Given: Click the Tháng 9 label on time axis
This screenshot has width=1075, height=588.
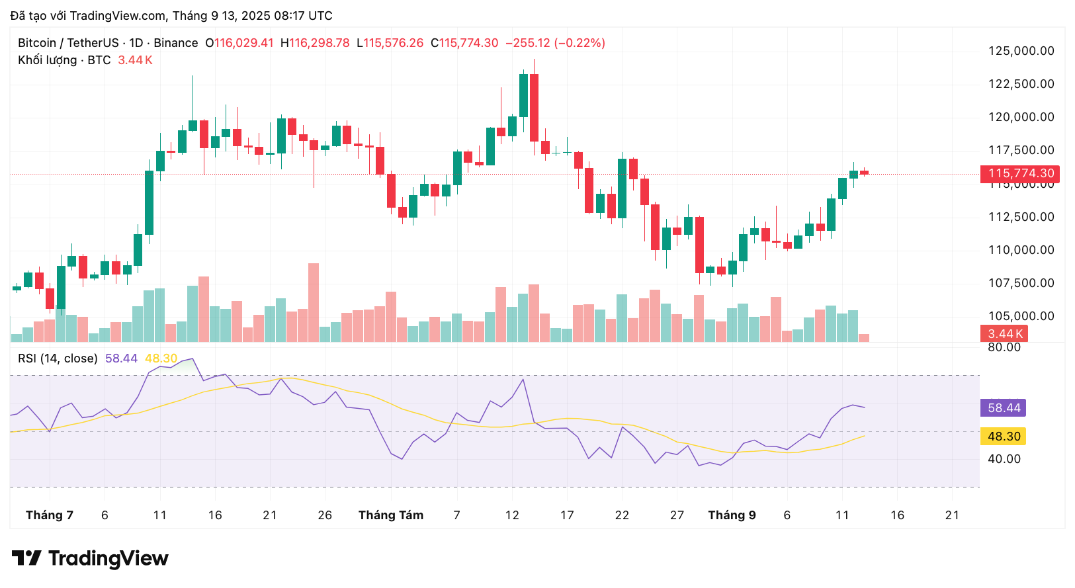Looking at the screenshot, I should (x=732, y=515).
